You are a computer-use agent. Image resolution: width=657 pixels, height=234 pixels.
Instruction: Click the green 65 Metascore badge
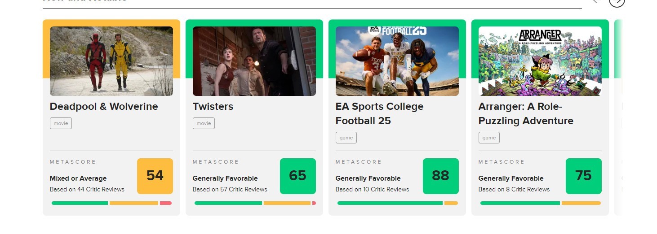[298, 176]
